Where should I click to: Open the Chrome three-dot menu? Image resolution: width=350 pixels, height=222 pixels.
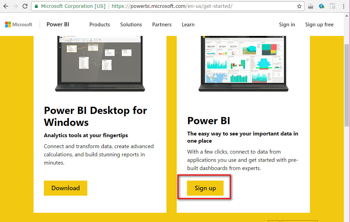point(343,6)
